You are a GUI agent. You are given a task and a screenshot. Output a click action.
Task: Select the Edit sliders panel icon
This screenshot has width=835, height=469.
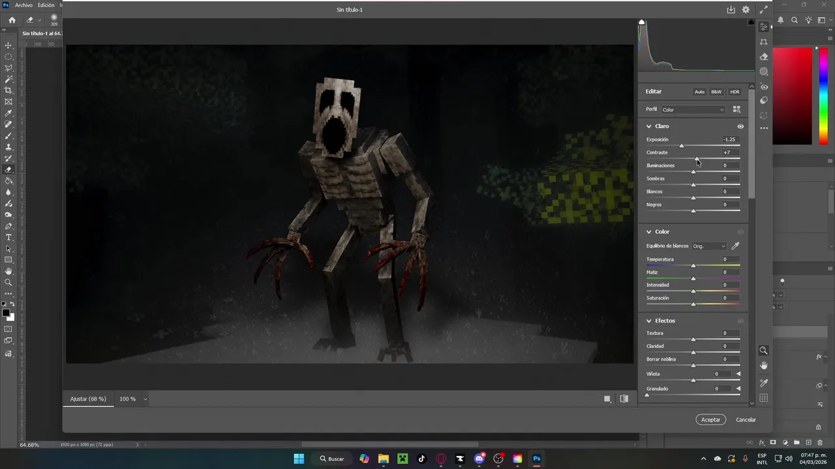[764, 27]
